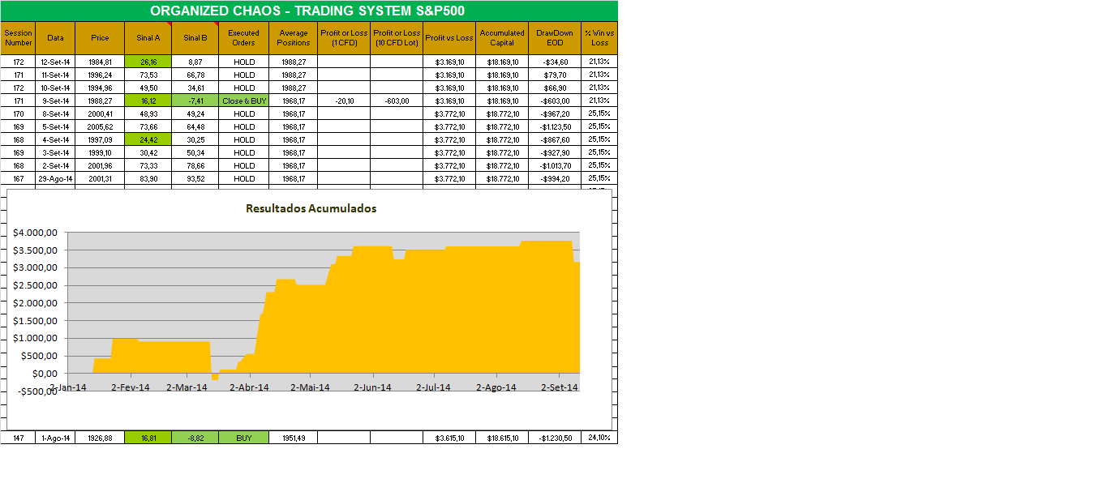This screenshot has height=496, width=1103.
Task: Select drawdown cell $79,70
Action: (555, 75)
